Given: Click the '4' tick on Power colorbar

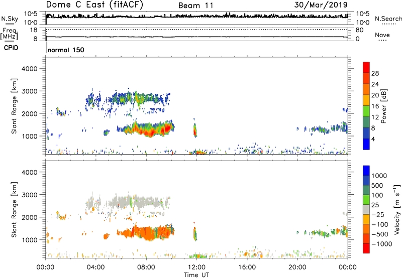Looking at the screenshot, I should click(x=373, y=140).
